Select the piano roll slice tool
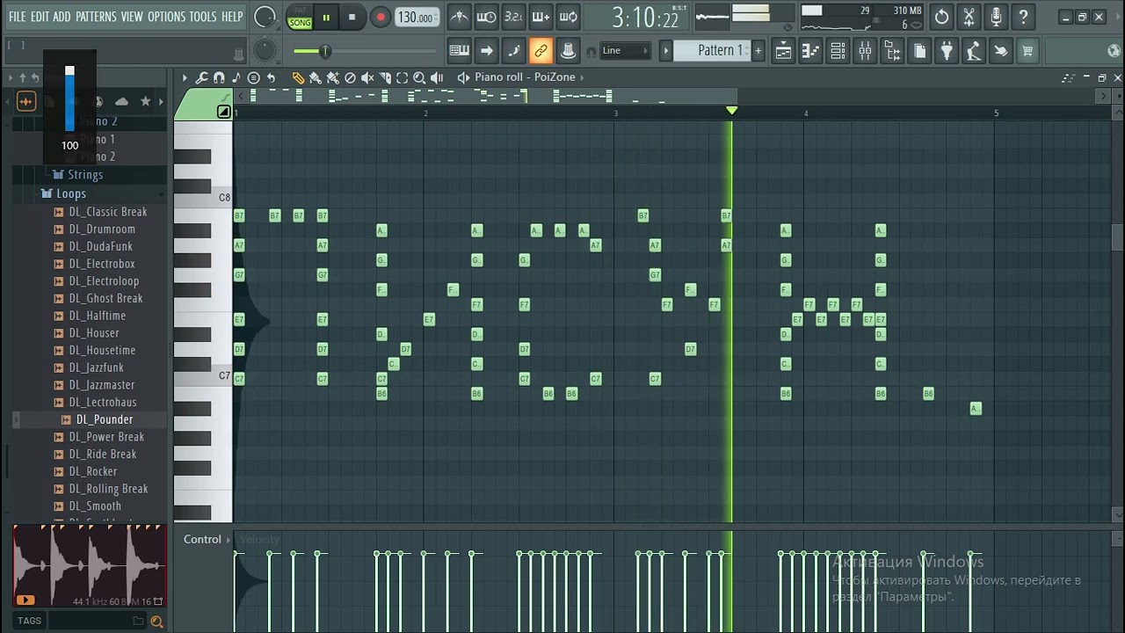The width and height of the screenshot is (1125, 633). click(385, 77)
